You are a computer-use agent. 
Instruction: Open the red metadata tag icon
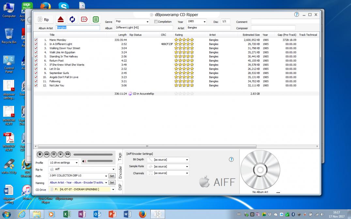(x=84, y=20)
